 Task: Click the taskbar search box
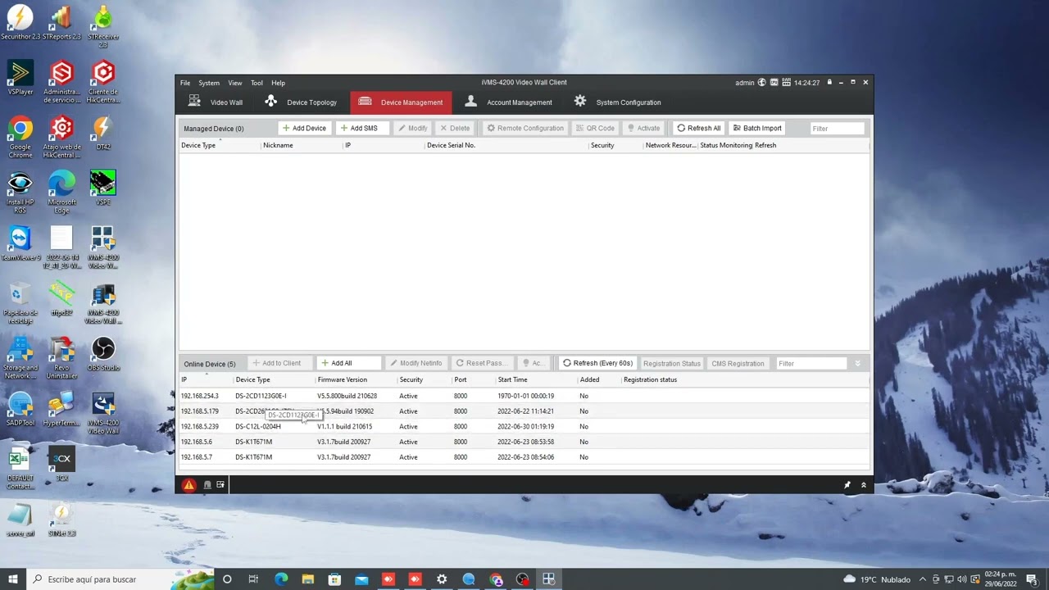(120, 579)
